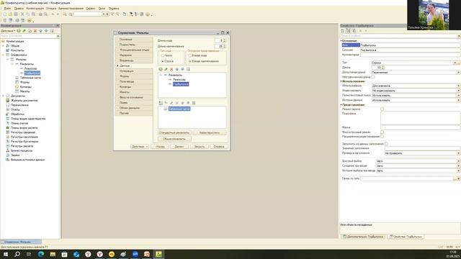This screenshot has height=259, width=461.
Task: Click Стандартные реквизиты button
Action: tap(174, 132)
